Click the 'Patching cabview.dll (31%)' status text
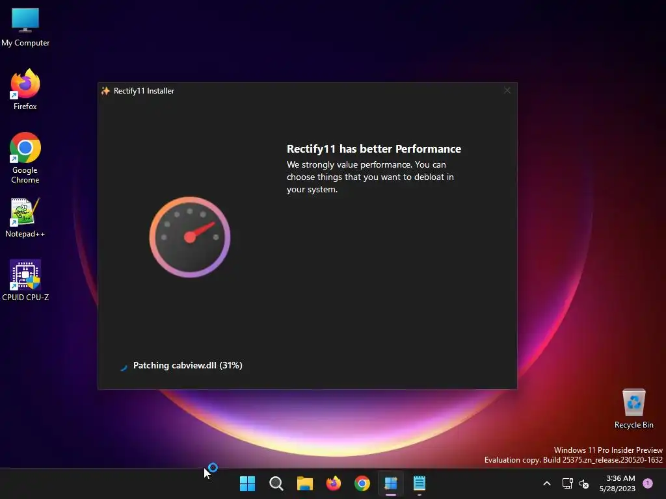The width and height of the screenshot is (666, 499). (x=188, y=365)
